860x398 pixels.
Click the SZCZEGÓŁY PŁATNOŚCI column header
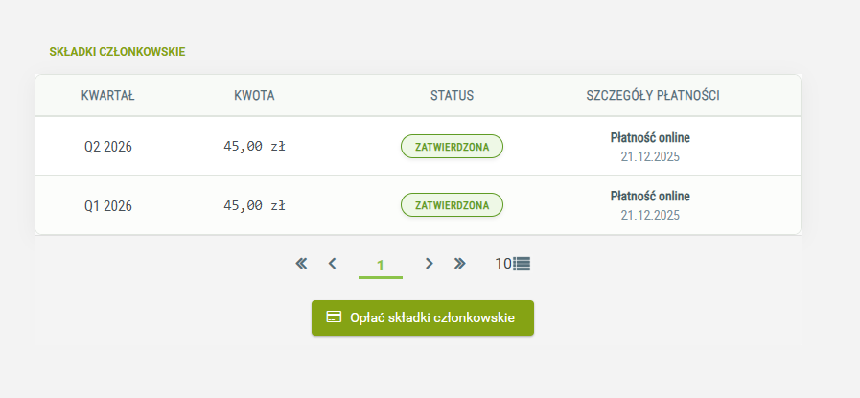pos(653,96)
